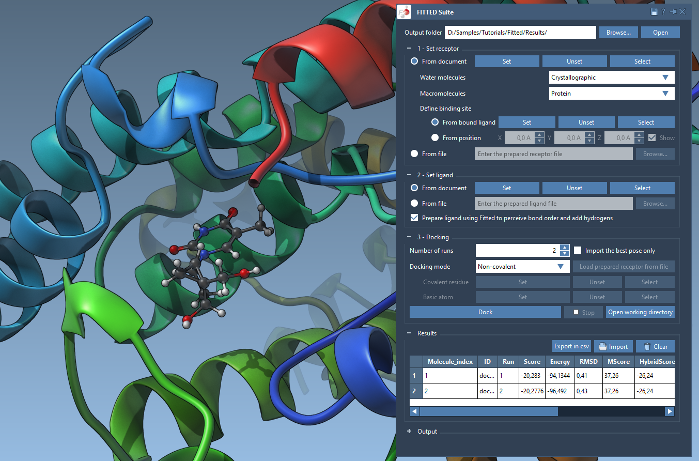Click Select for From bound ligand

tap(646, 122)
